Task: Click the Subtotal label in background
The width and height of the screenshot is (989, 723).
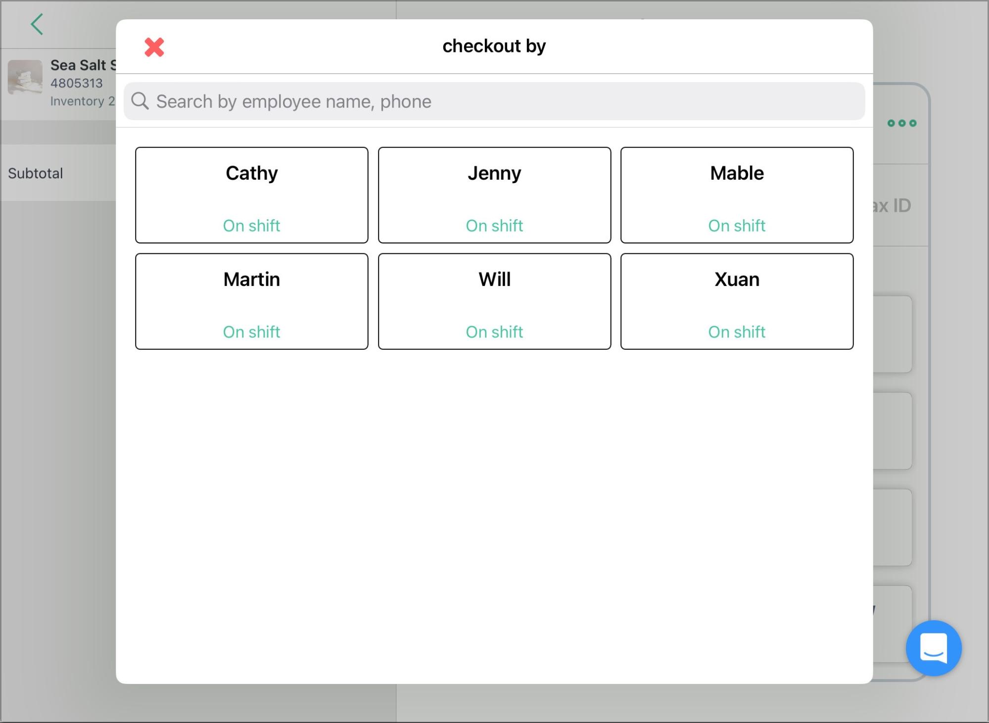Action: point(36,173)
